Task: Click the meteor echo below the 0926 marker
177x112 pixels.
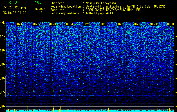Action: [x=109, y=92]
